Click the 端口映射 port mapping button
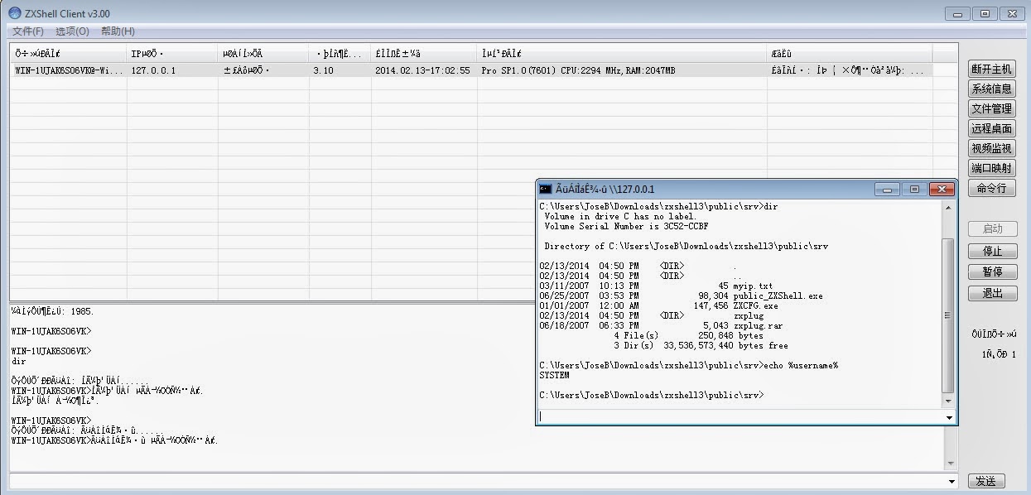This screenshot has width=1031, height=495. [x=991, y=169]
